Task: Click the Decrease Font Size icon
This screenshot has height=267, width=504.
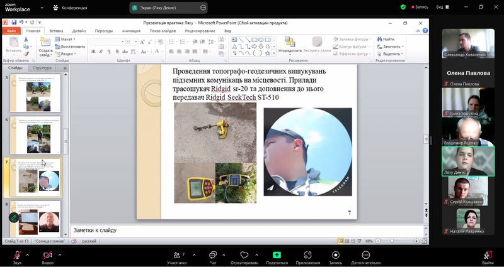Action: pos(150,42)
